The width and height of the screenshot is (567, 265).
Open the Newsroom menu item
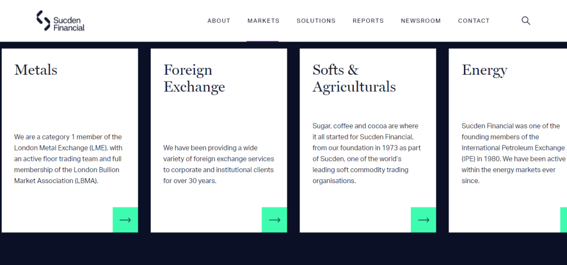[421, 21]
